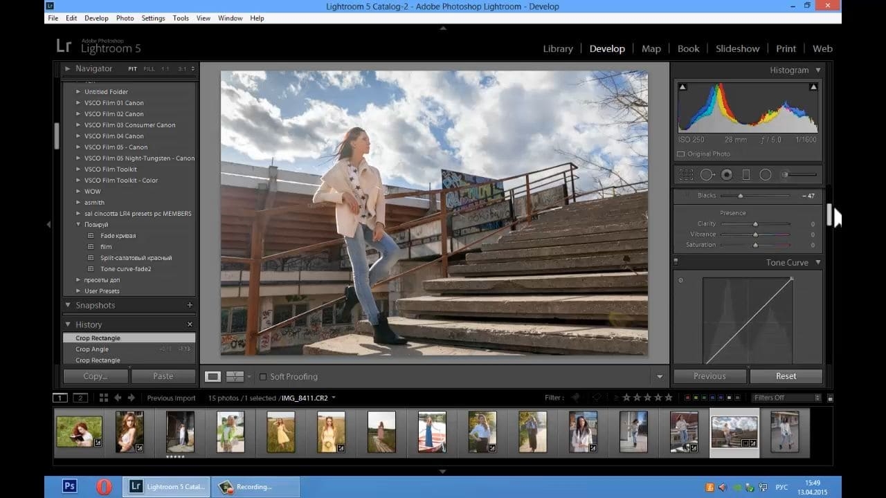Toggle shadow clipping indicator in histogram
Viewport: 886px width, 498px height.
[x=682, y=87]
